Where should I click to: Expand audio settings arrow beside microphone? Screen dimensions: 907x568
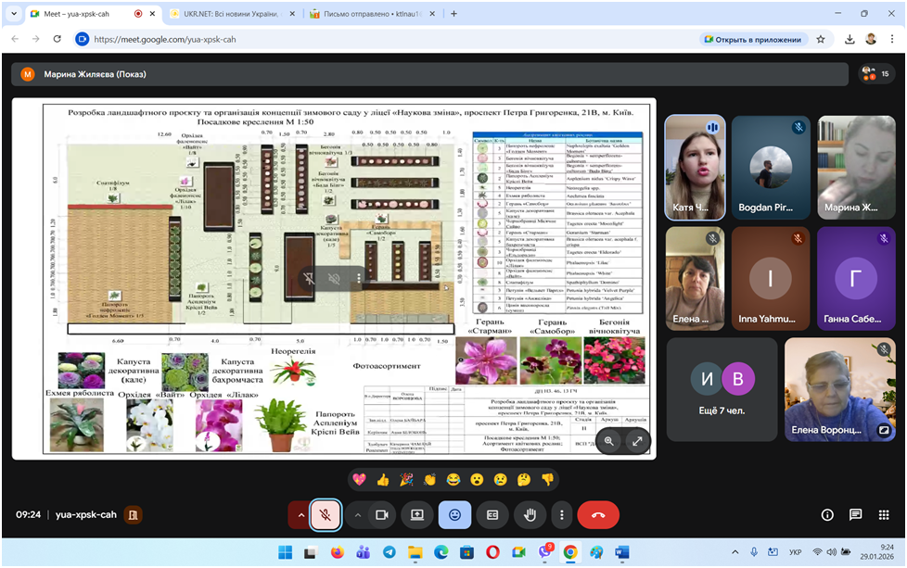[300, 514]
